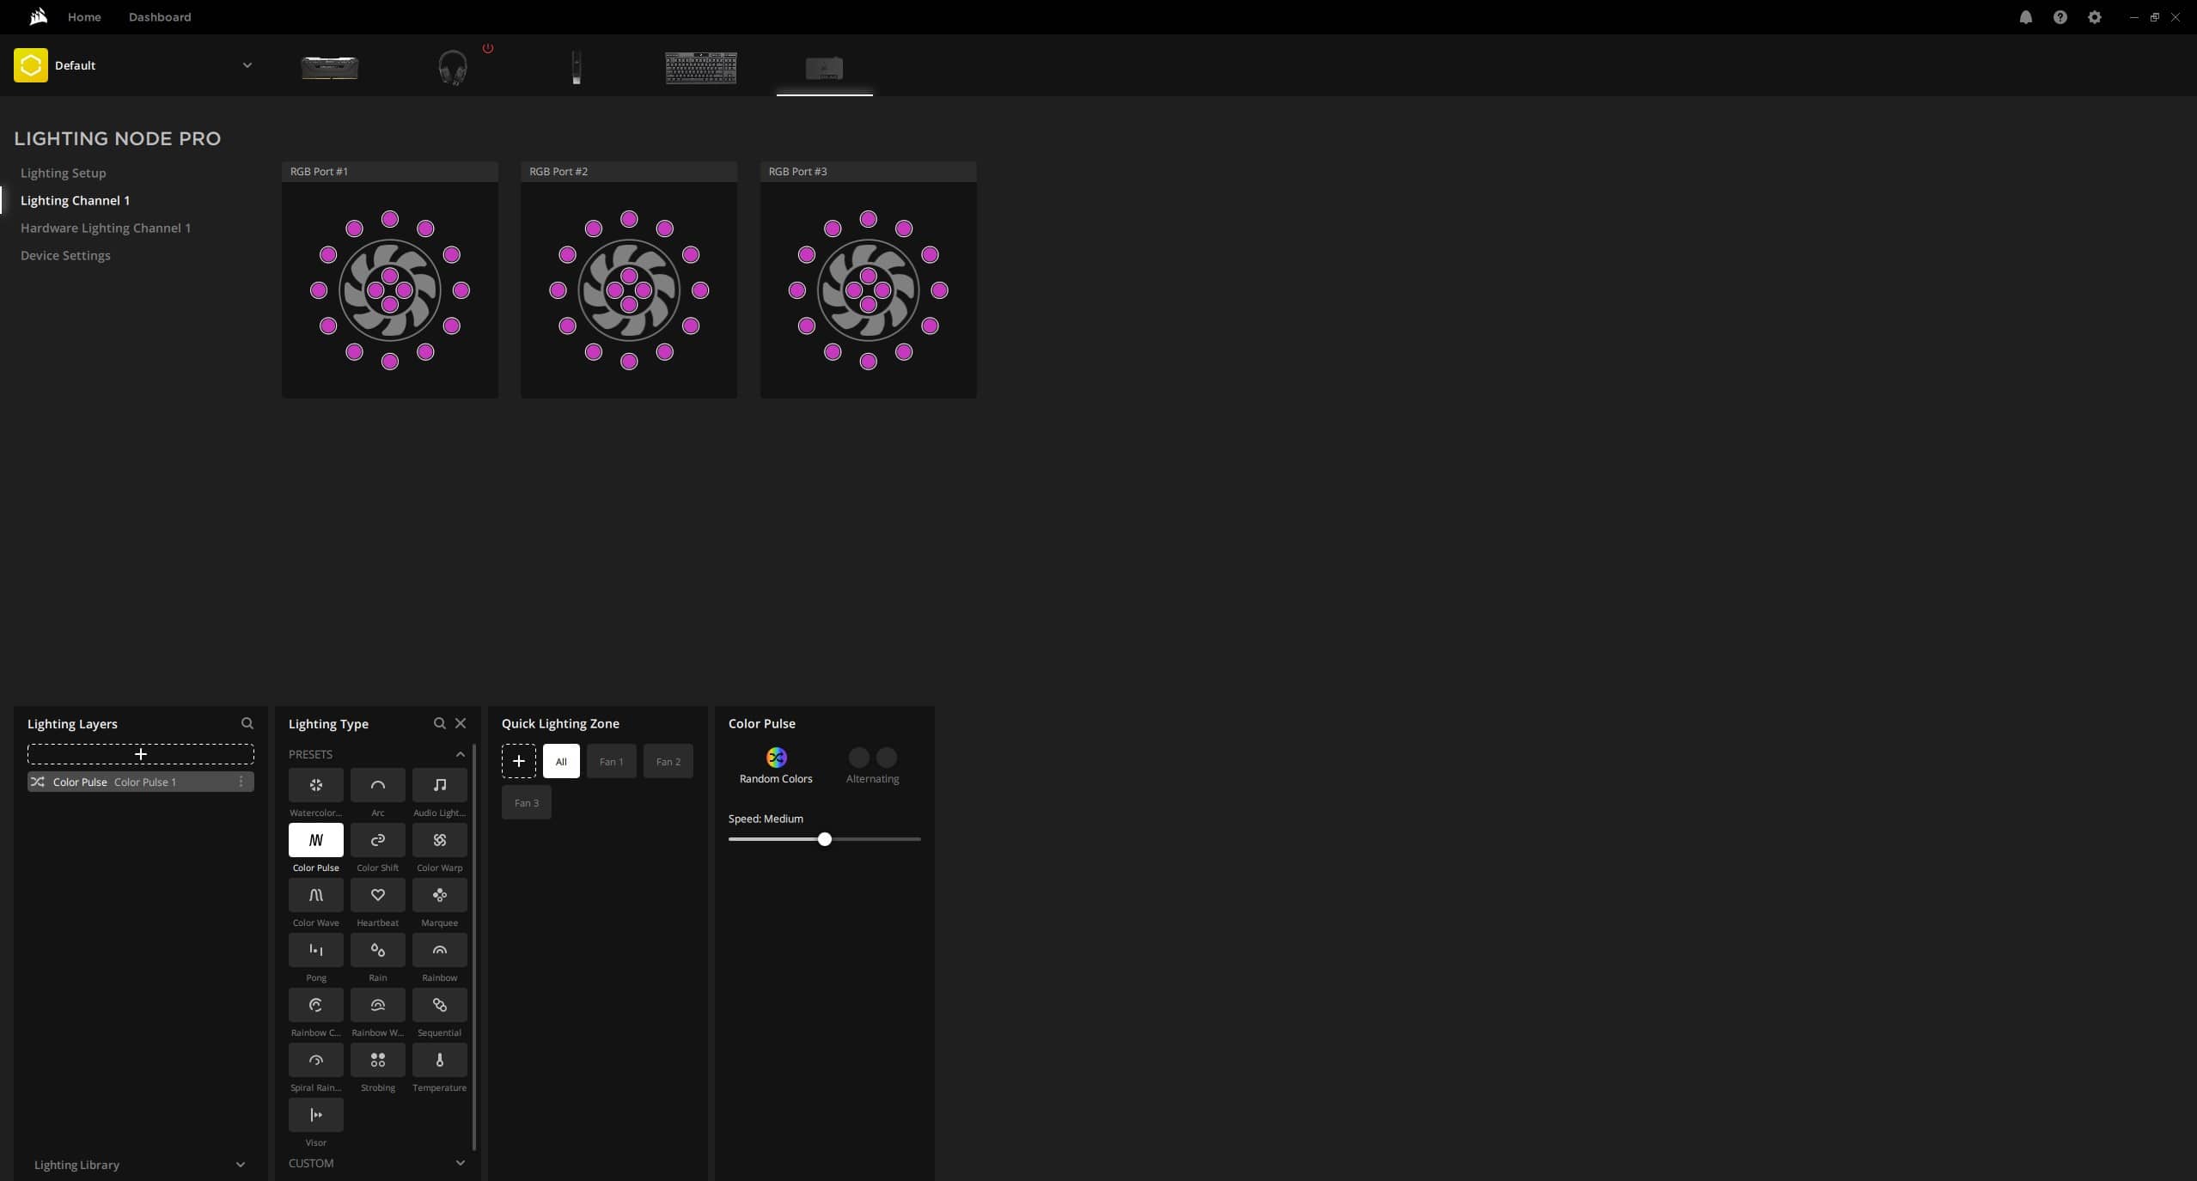Search within Lighting Layers panel
Screen dimensions: 2197x1181
click(247, 723)
